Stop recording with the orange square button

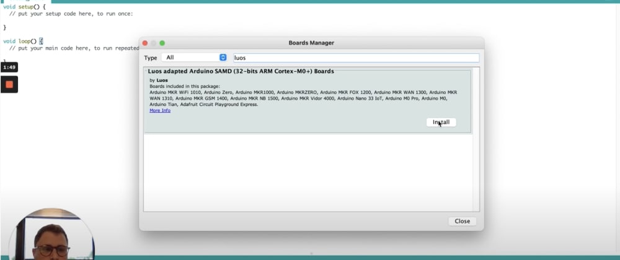coord(9,84)
